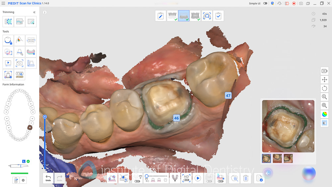Open the HD image area tool
Viewport: 332px width, 187px height.
pos(8,52)
